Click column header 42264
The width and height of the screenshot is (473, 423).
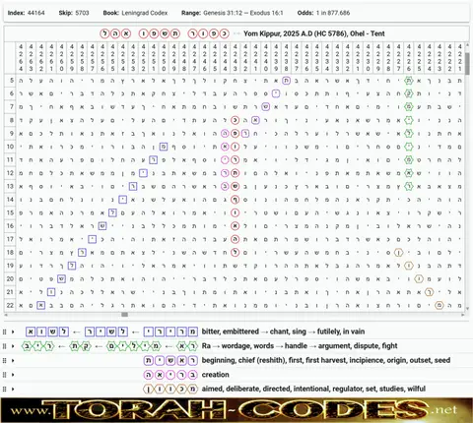click(x=21, y=58)
